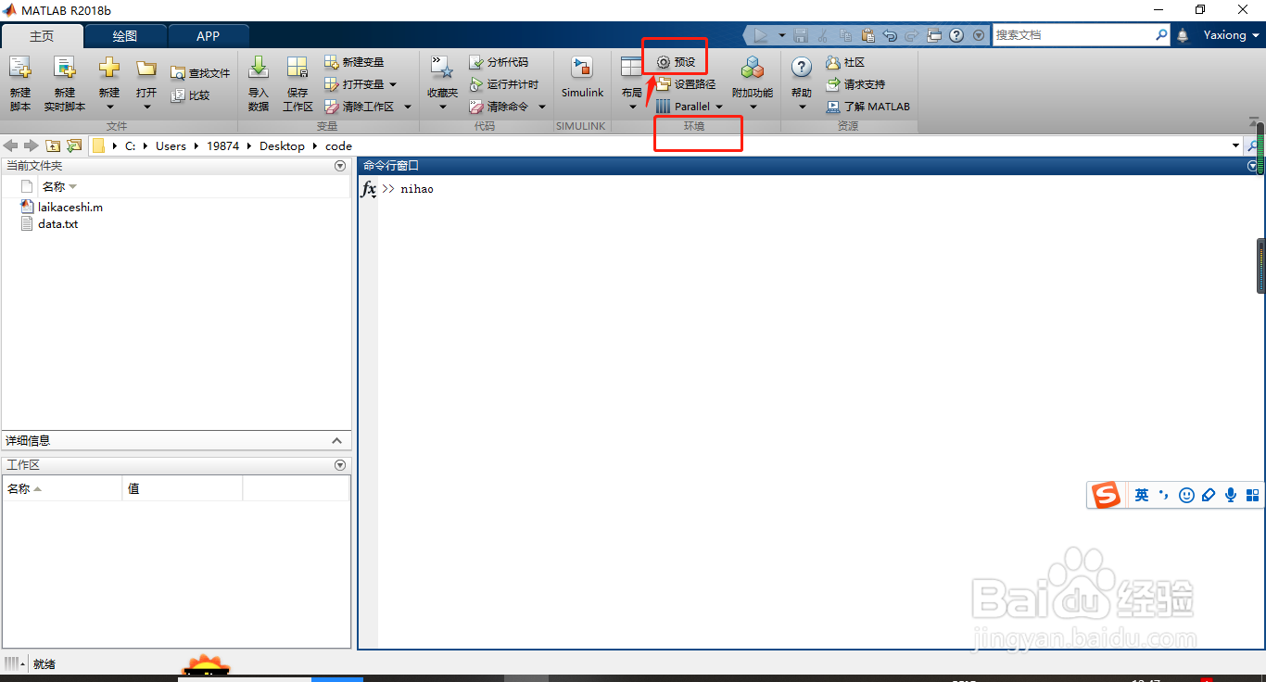Open the address bar path history dropdown
The width and height of the screenshot is (1266, 682).
point(1235,145)
